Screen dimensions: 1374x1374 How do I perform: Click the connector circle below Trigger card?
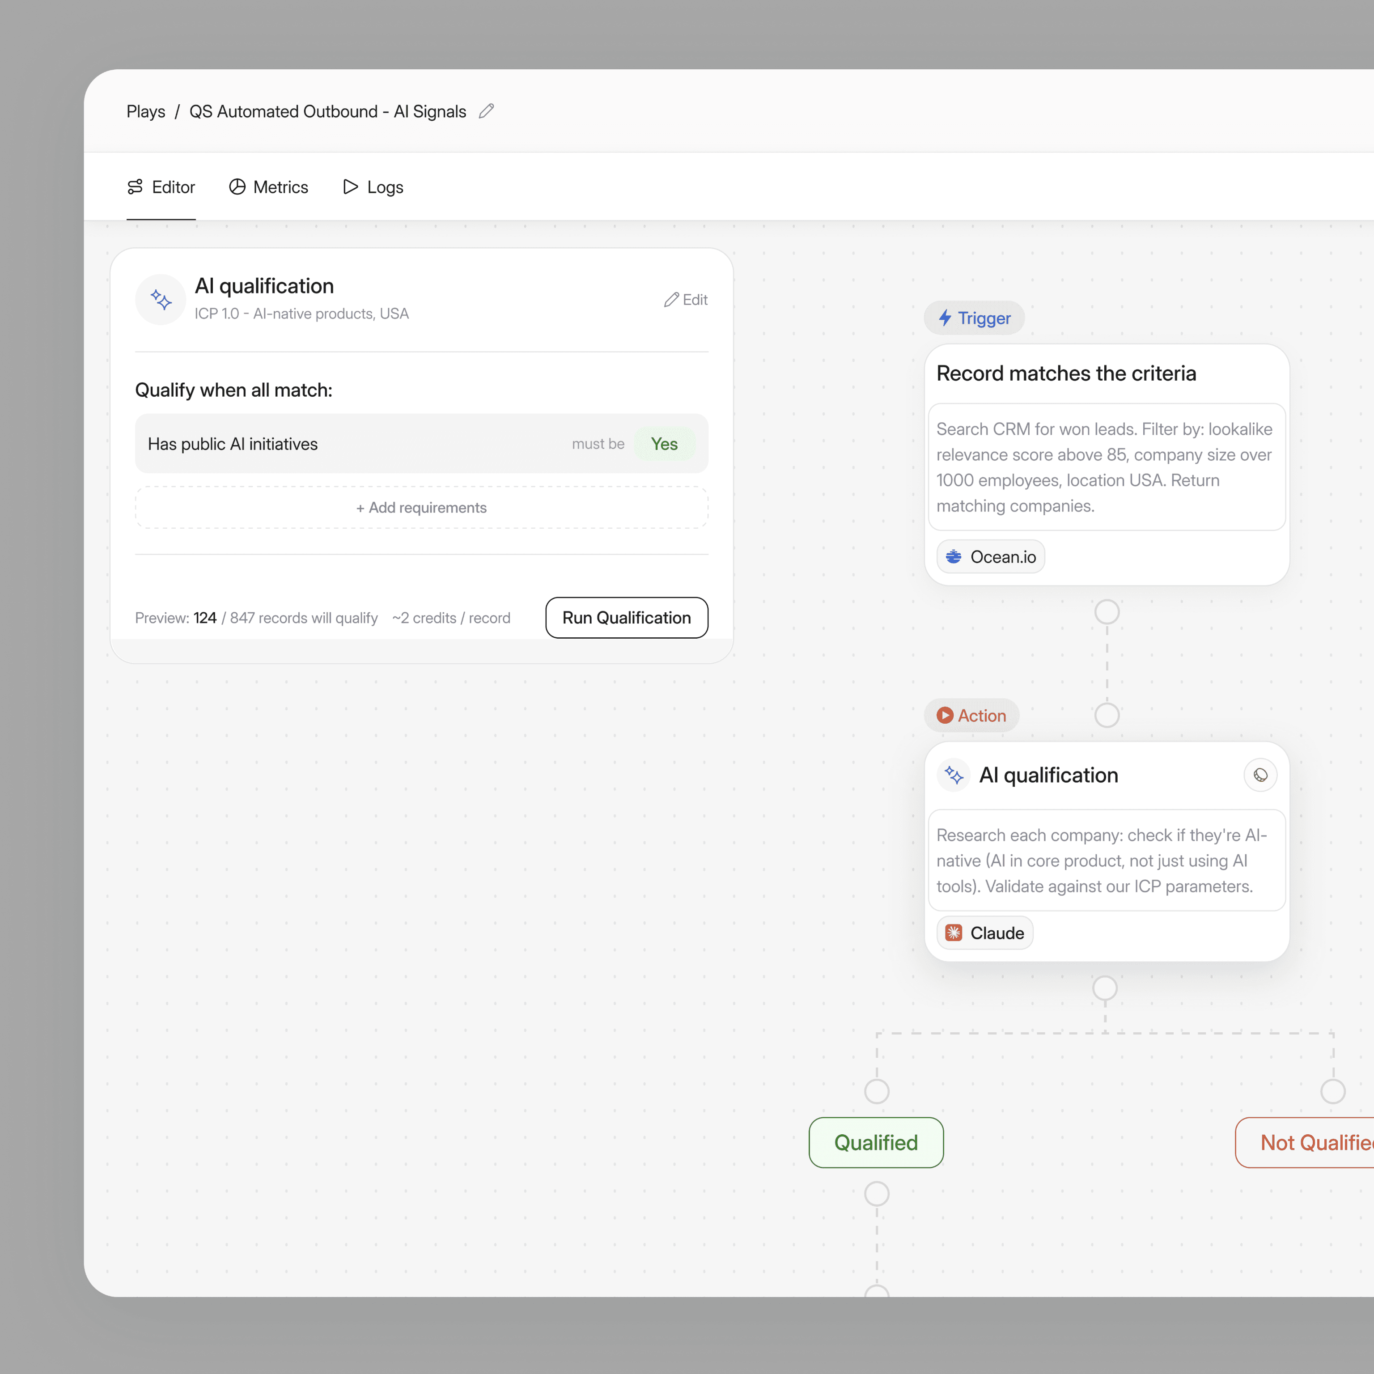pos(1107,611)
